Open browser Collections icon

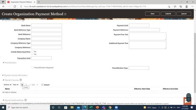[x=181, y=6]
